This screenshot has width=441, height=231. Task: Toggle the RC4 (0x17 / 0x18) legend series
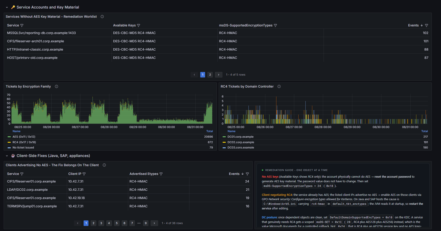coord(24,142)
